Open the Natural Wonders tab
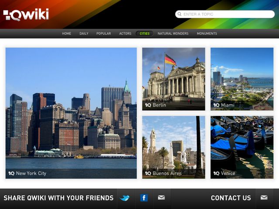Image resolution: width=279 pixels, height=209 pixels. point(173,34)
